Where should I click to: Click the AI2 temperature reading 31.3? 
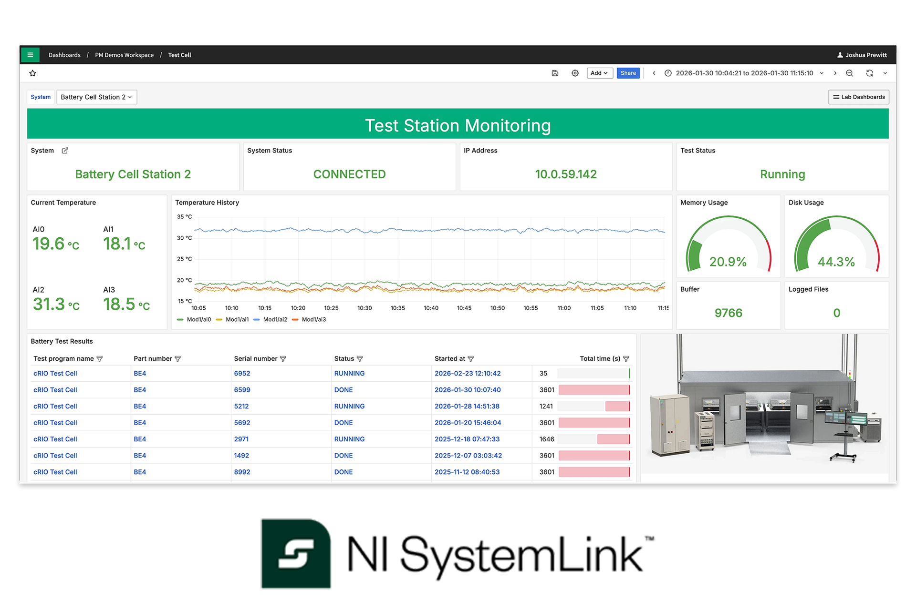click(x=56, y=304)
